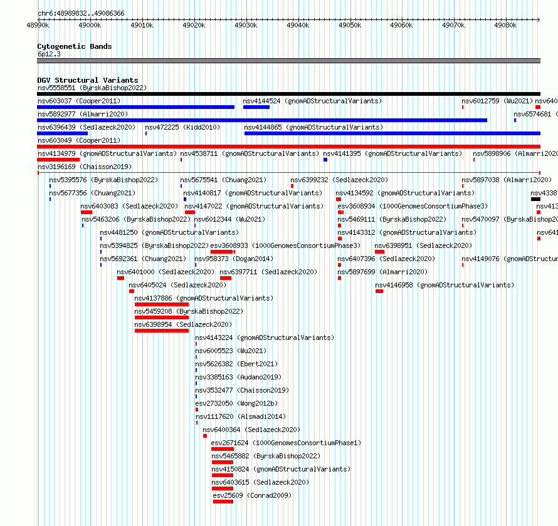Open nsv6397711 (Sedlazeck2020) variant
The width and height of the screenshot is (558, 526).
coord(268,272)
